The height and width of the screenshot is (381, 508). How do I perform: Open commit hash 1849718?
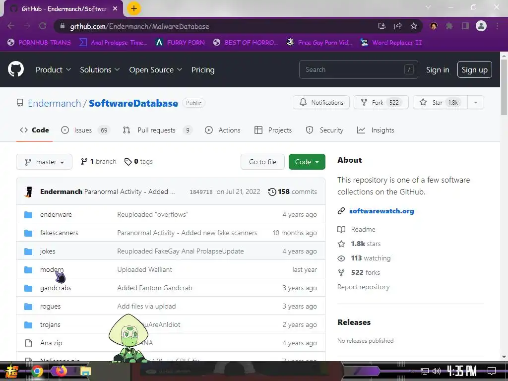tap(201, 192)
